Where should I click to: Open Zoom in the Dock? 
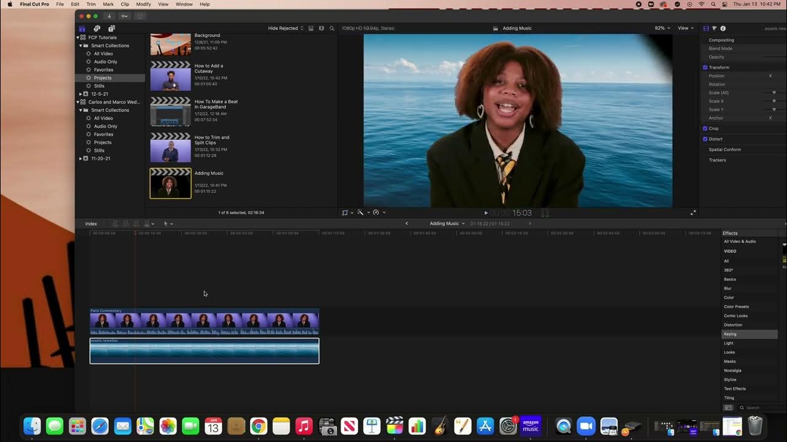click(586, 426)
